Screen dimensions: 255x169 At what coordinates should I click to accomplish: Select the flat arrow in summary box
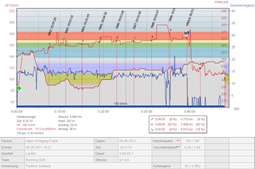point(152,124)
